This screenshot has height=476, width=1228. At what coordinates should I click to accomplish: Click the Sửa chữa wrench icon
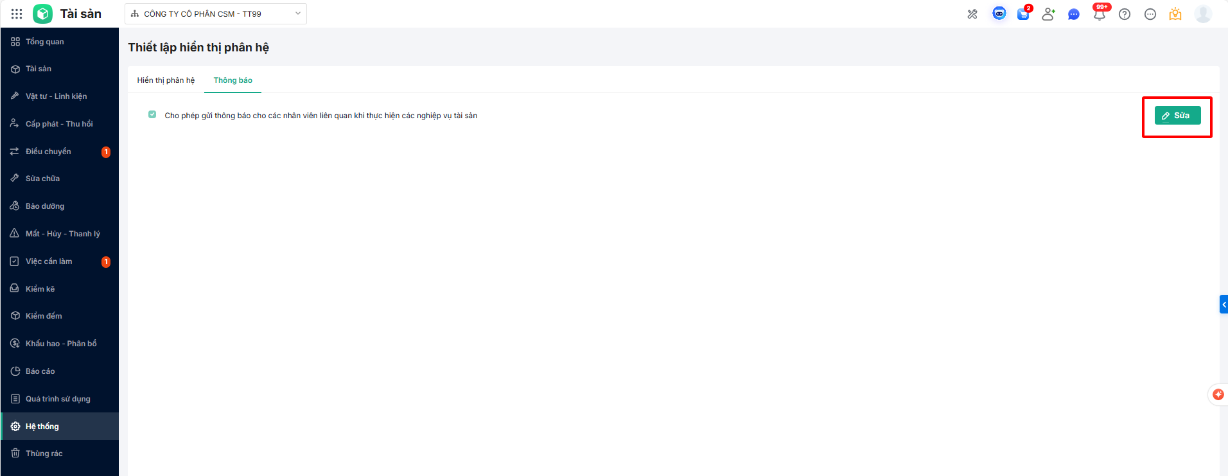coord(15,178)
